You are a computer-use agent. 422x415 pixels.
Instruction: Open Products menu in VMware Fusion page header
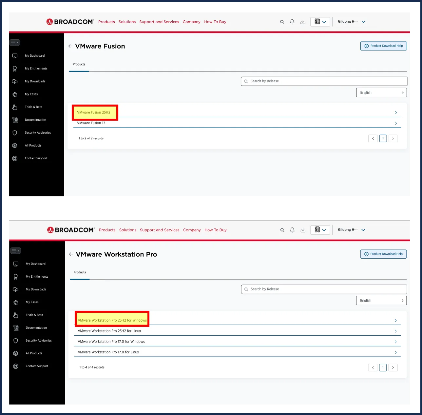point(106,22)
